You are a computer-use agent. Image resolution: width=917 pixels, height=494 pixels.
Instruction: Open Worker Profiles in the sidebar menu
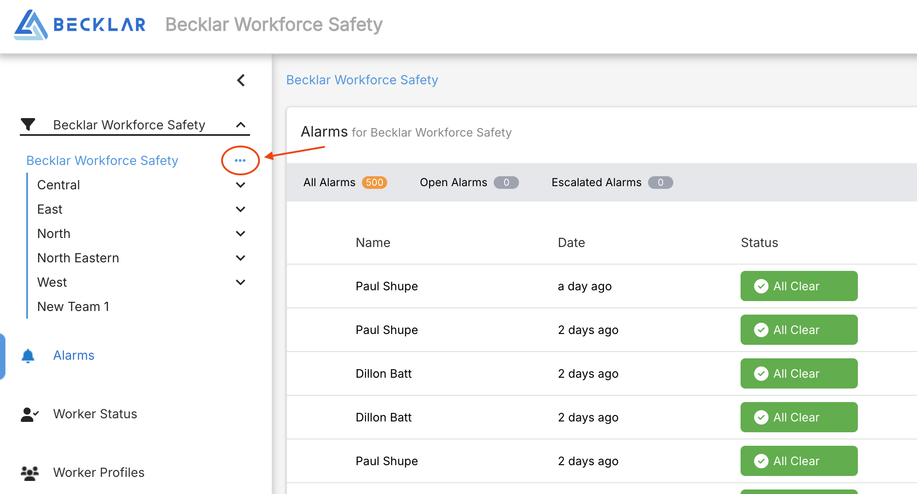click(x=99, y=473)
